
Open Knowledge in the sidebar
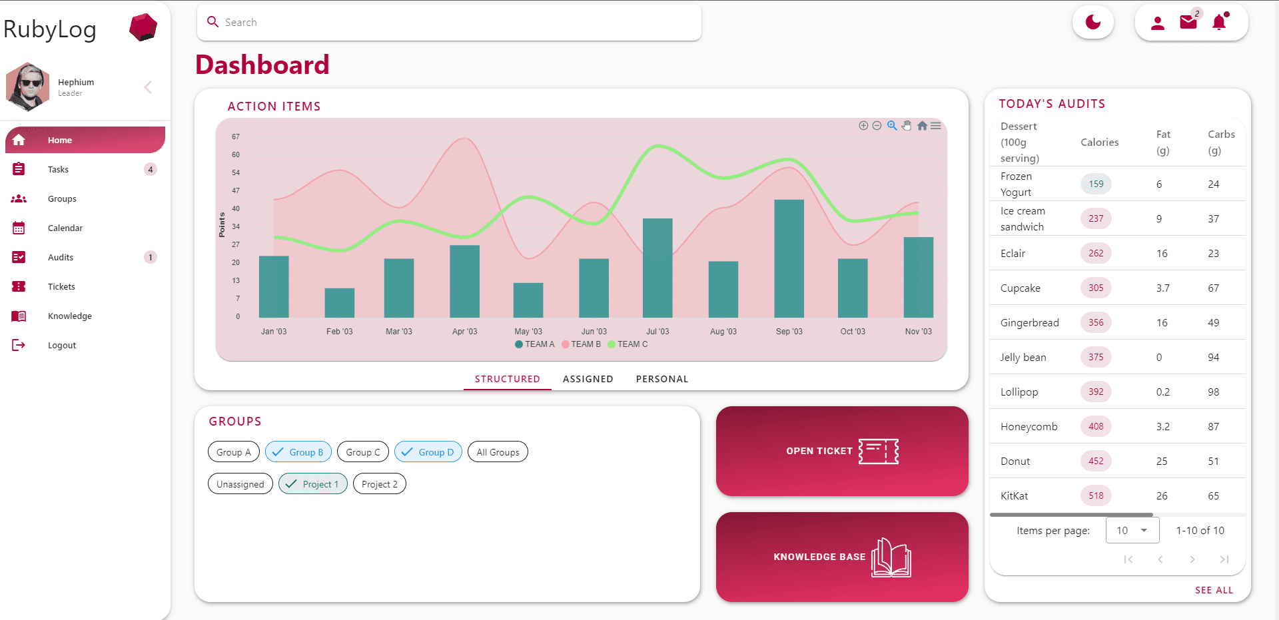(85, 316)
